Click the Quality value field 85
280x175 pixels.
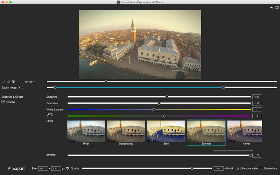pos(218,168)
